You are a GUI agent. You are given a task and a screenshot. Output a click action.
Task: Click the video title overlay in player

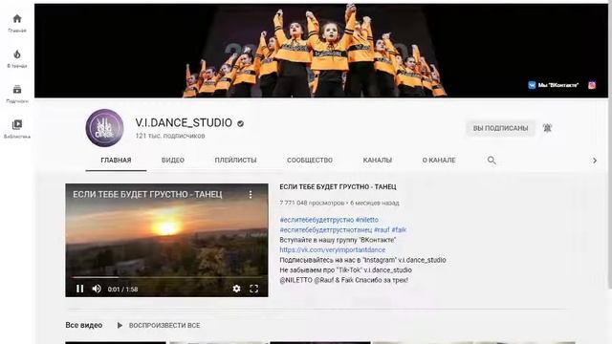pos(147,194)
